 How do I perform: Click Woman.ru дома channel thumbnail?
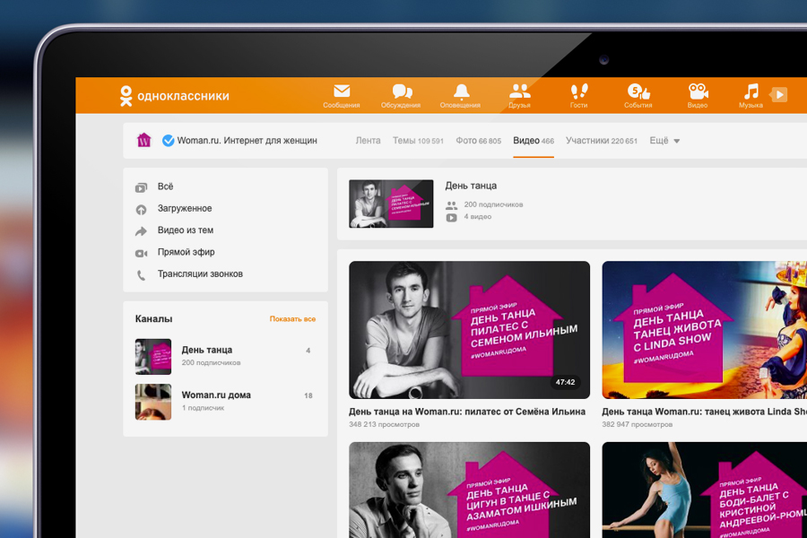(x=153, y=402)
